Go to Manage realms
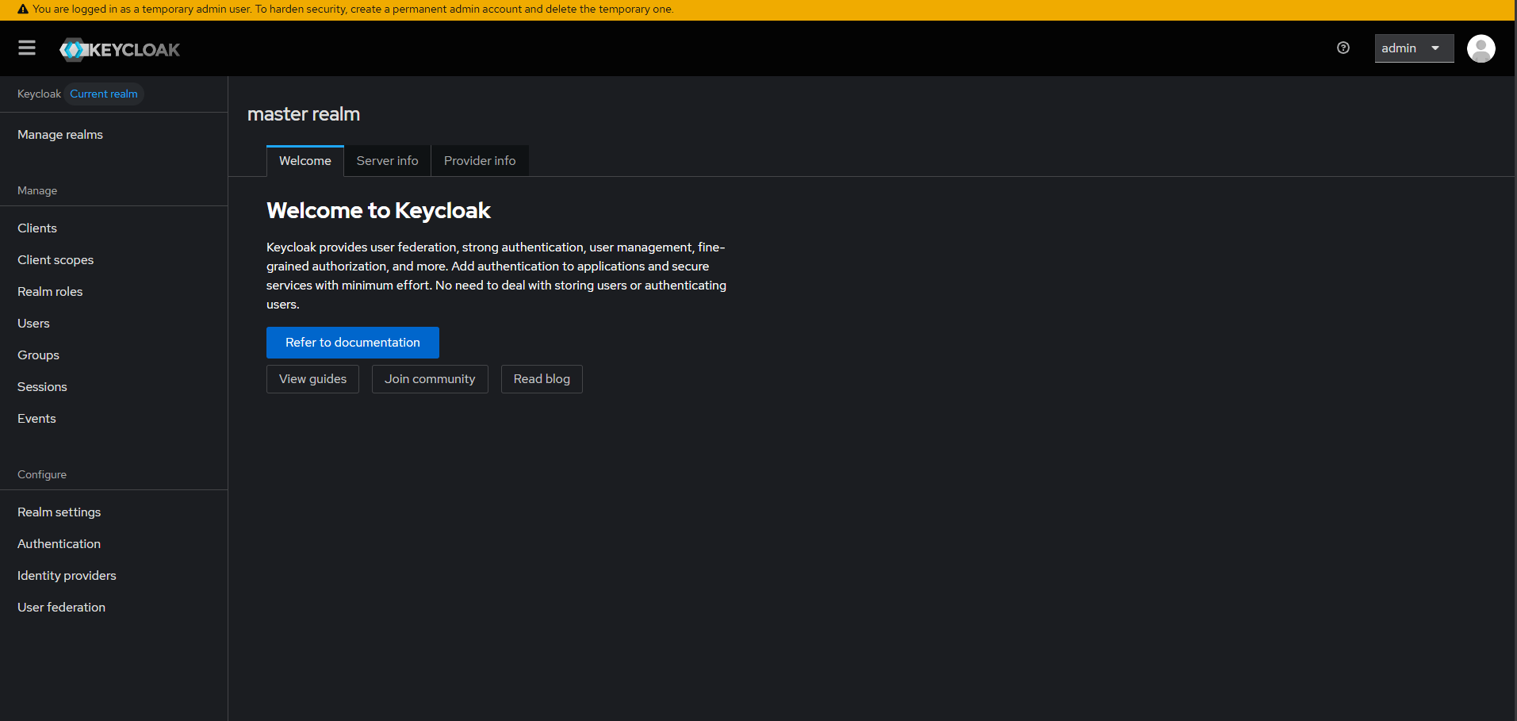Image resolution: width=1517 pixels, height=721 pixels. [x=60, y=135]
